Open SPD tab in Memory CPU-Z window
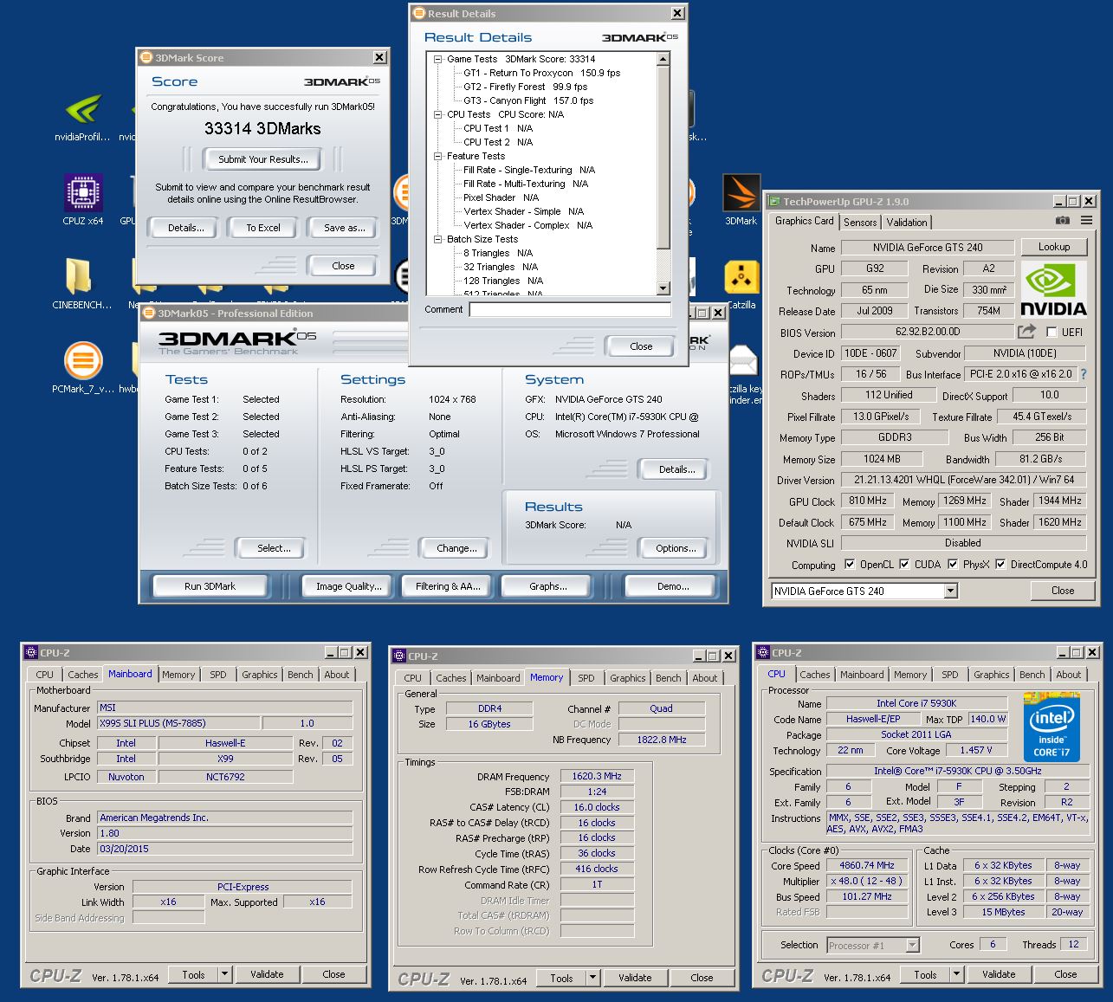This screenshot has height=1002, width=1113. click(586, 678)
